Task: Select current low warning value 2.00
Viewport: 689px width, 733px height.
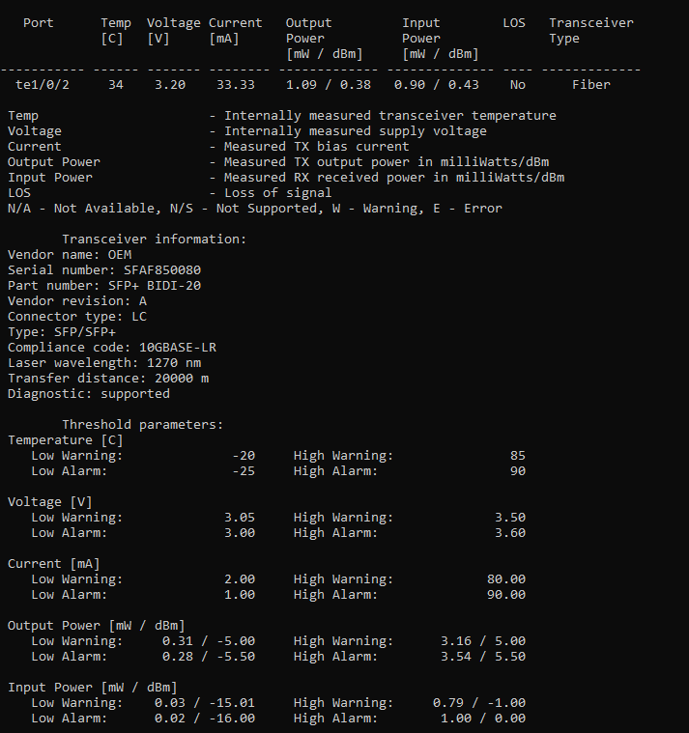Action: [240, 578]
